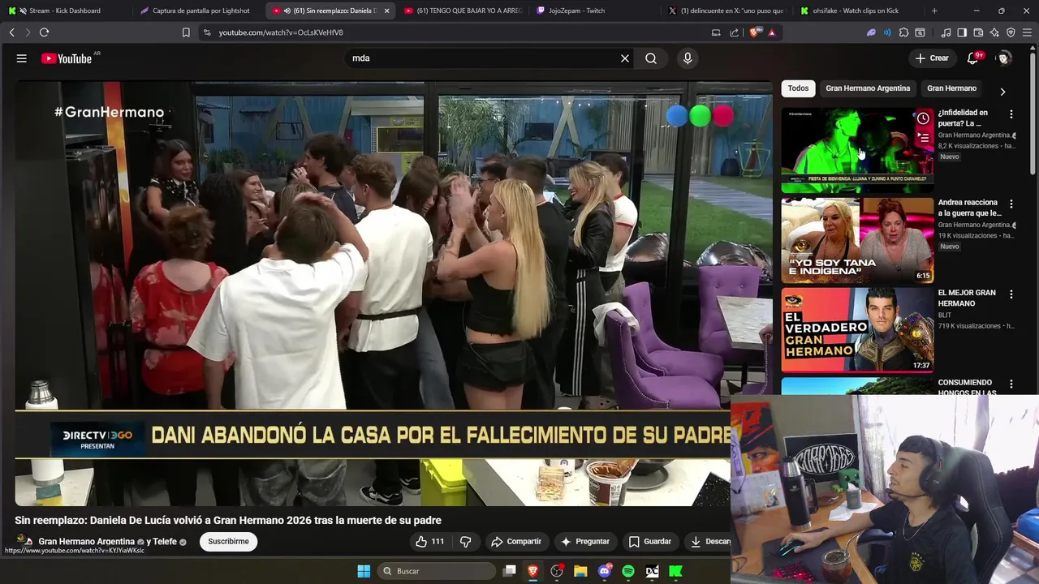Viewport: 1039px width, 584px height.
Task: Select the Gran Hermano filter chip
Action: [x=951, y=88]
